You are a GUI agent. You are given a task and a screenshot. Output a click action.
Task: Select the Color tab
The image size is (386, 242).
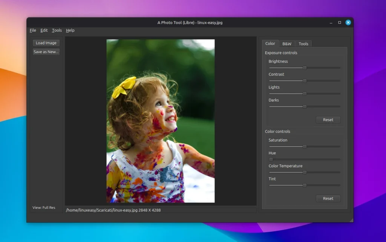point(270,43)
